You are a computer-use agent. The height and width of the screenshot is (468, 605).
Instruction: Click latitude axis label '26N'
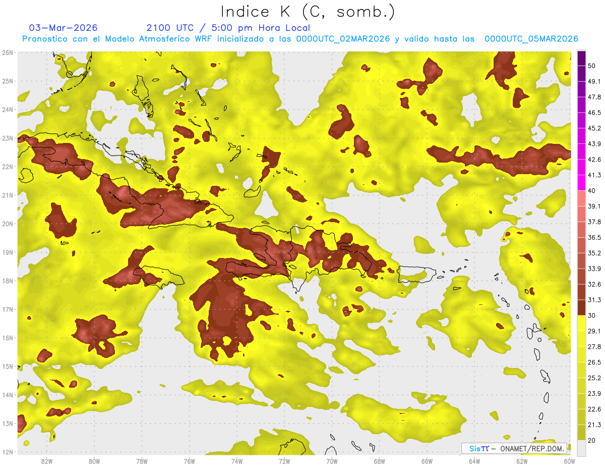point(8,53)
